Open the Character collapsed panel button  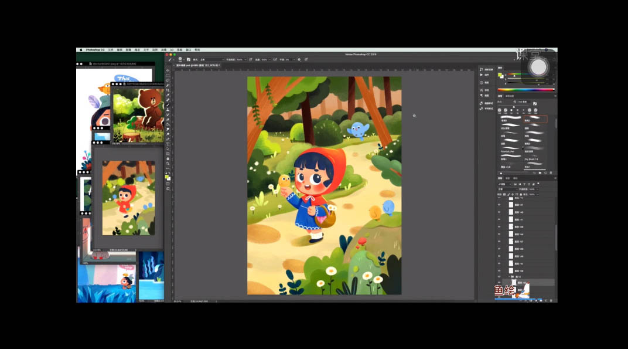coord(485,90)
